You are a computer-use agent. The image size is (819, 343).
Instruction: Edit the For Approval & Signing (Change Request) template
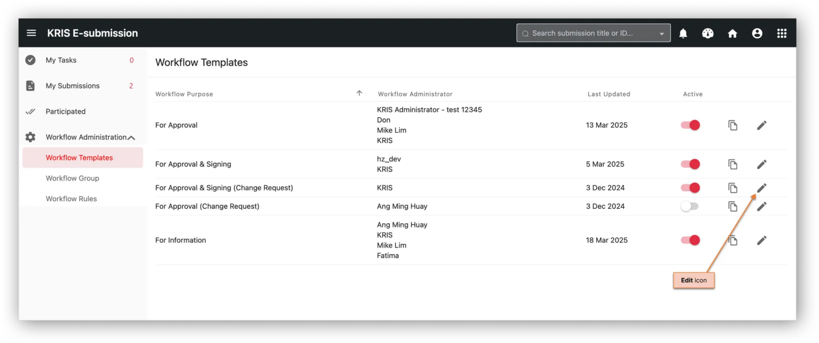pyautogui.click(x=761, y=187)
